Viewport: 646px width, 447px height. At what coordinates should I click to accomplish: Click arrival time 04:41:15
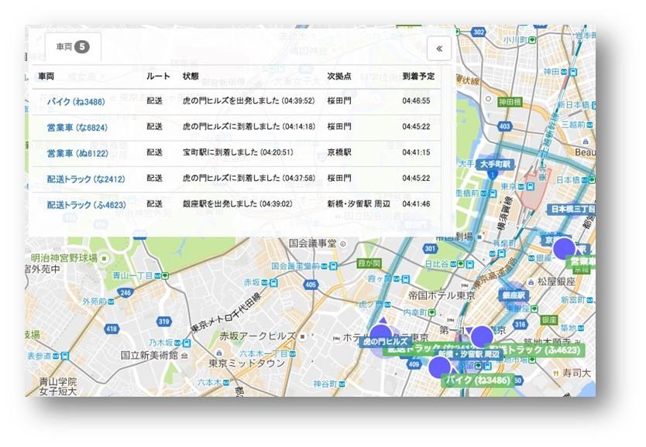pos(416,152)
